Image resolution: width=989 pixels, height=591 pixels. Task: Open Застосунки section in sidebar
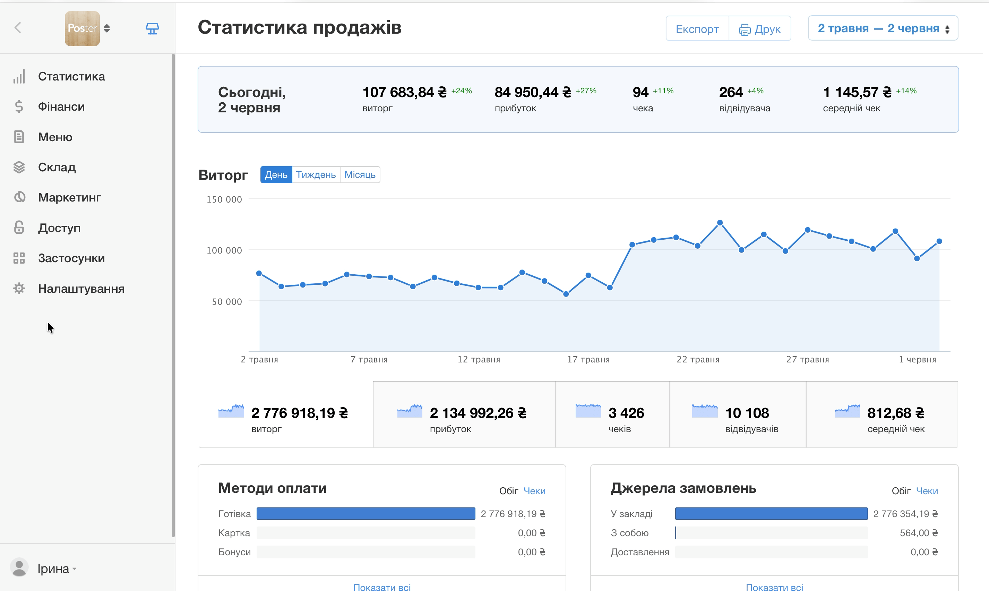pos(72,258)
